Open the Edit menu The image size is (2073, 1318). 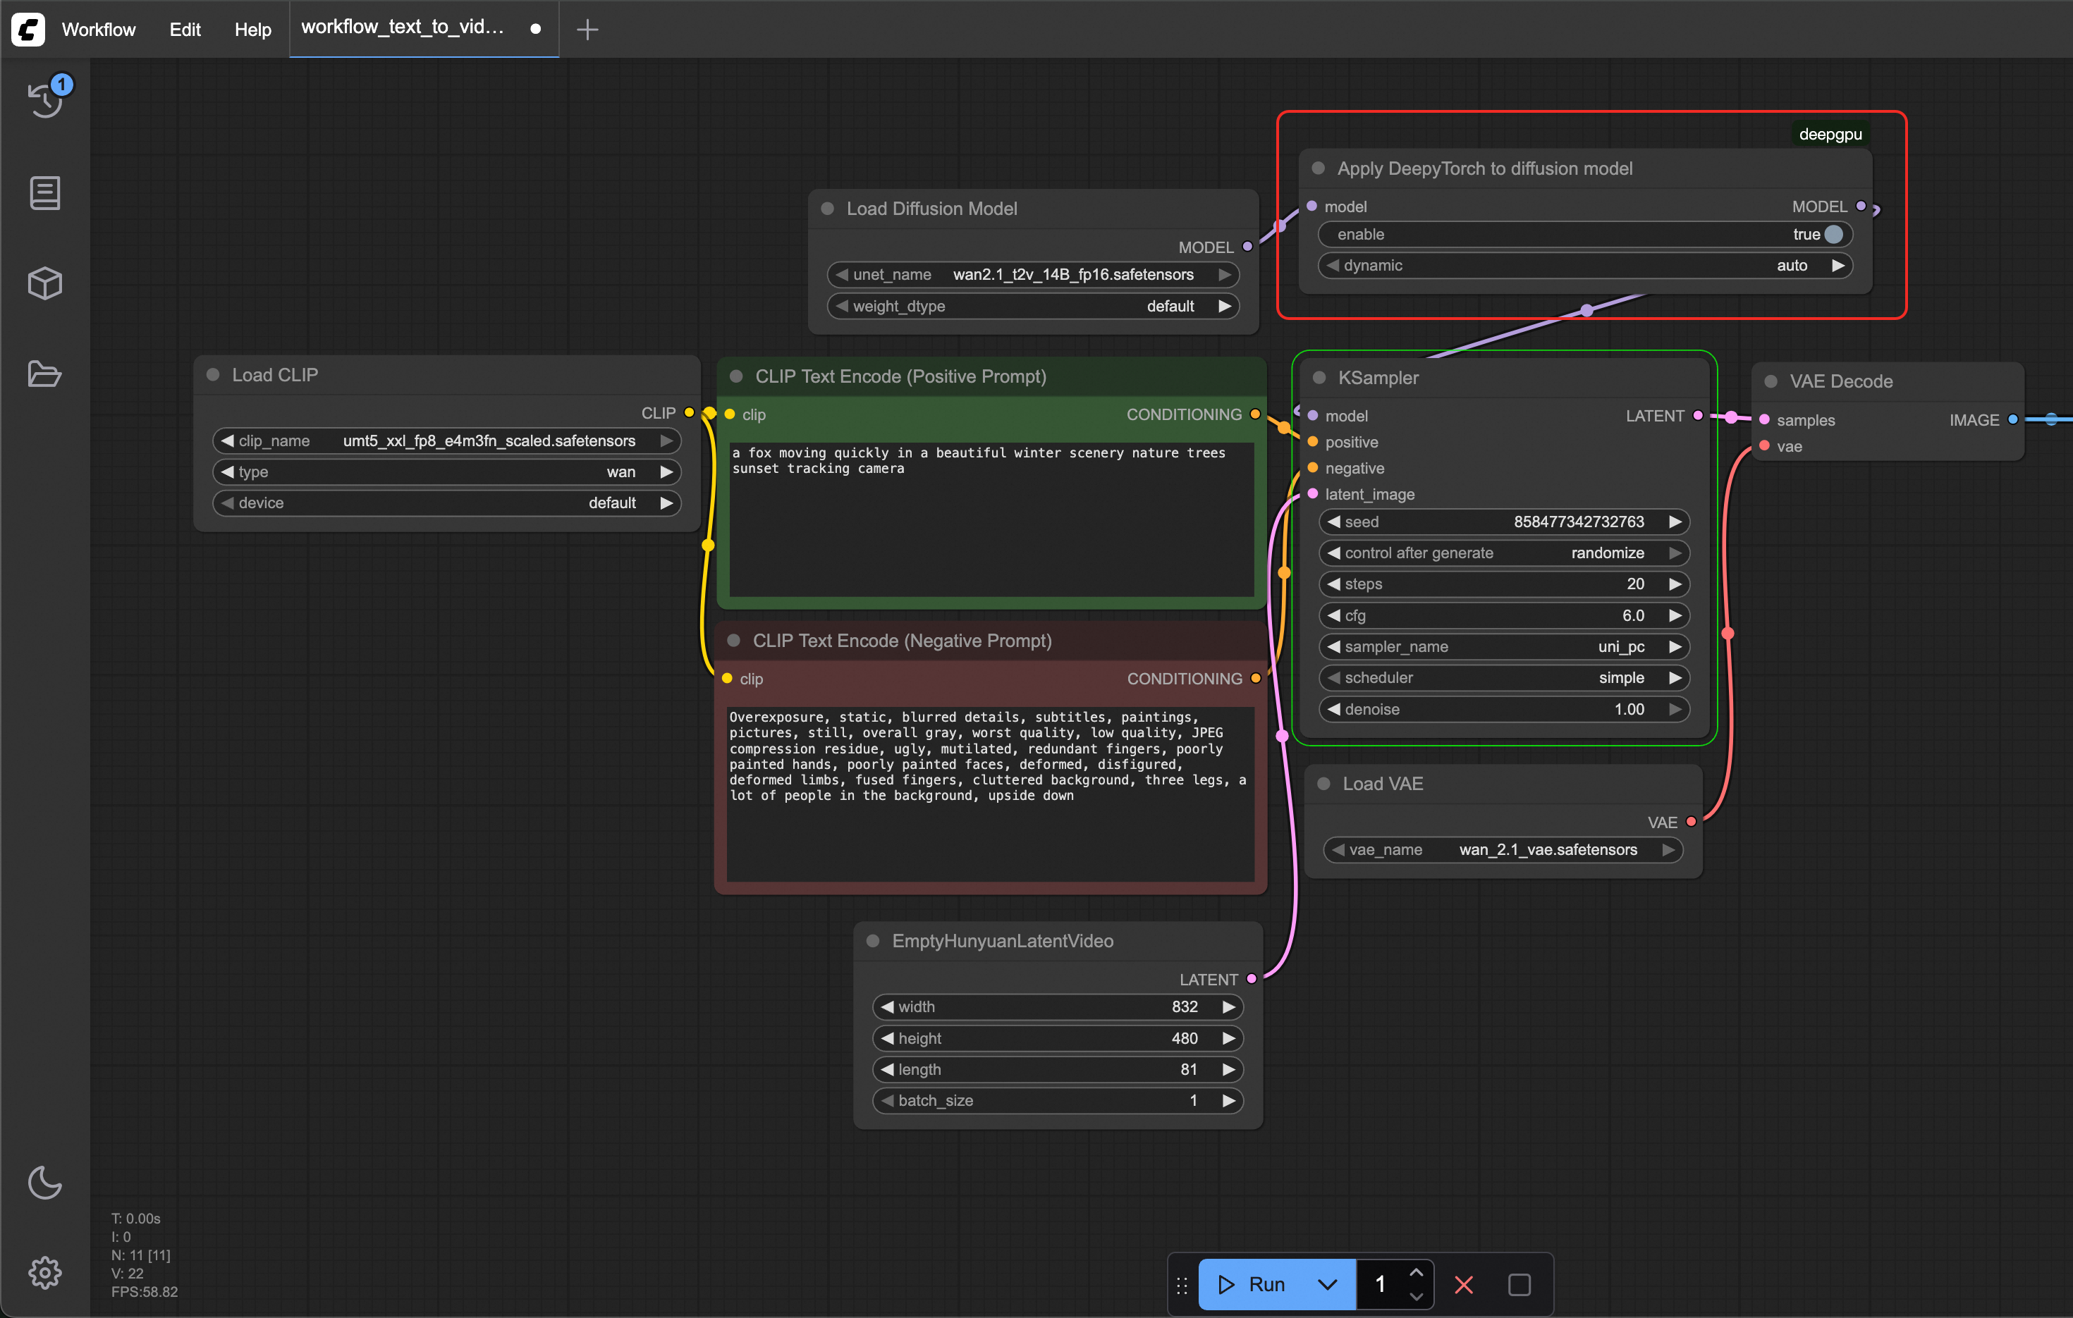point(184,30)
